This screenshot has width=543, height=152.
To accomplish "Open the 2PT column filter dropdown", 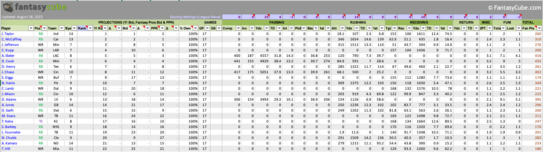I will [x=490, y=28].
